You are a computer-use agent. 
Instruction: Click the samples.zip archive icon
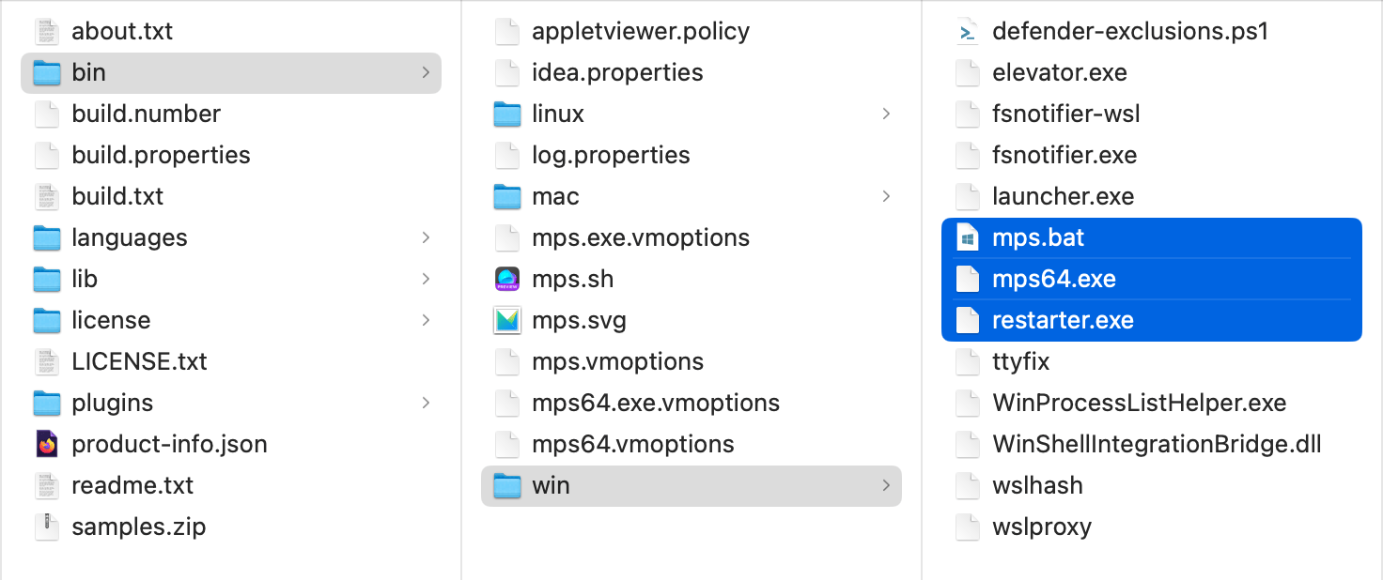point(47,527)
